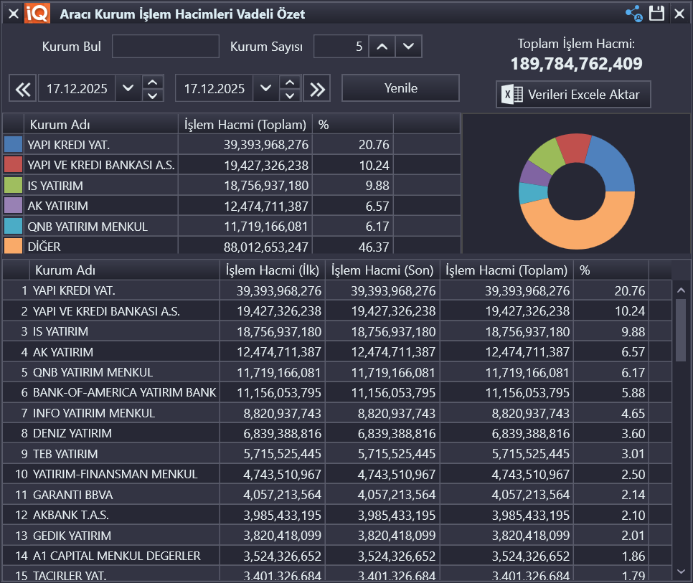Click the iQ logo icon
Screen dimensions: 693x583
pos(37,14)
